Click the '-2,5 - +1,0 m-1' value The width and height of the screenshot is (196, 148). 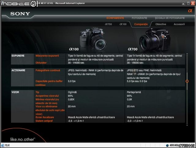pos(76,121)
